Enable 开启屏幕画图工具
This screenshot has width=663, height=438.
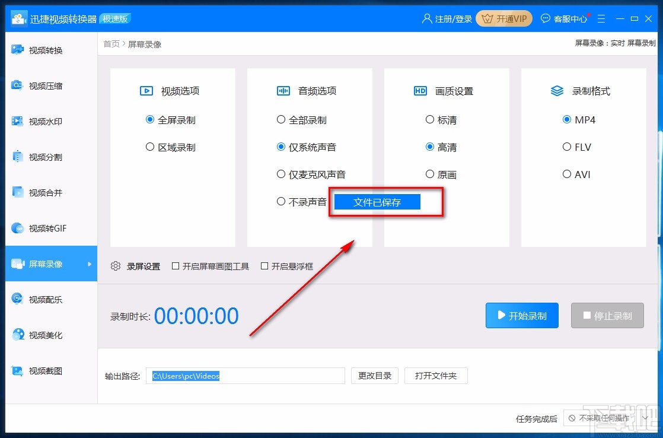point(175,266)
